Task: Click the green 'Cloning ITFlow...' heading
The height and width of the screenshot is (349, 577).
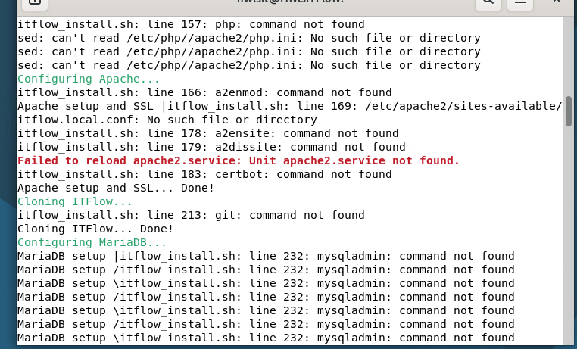Action: point(75,201)
